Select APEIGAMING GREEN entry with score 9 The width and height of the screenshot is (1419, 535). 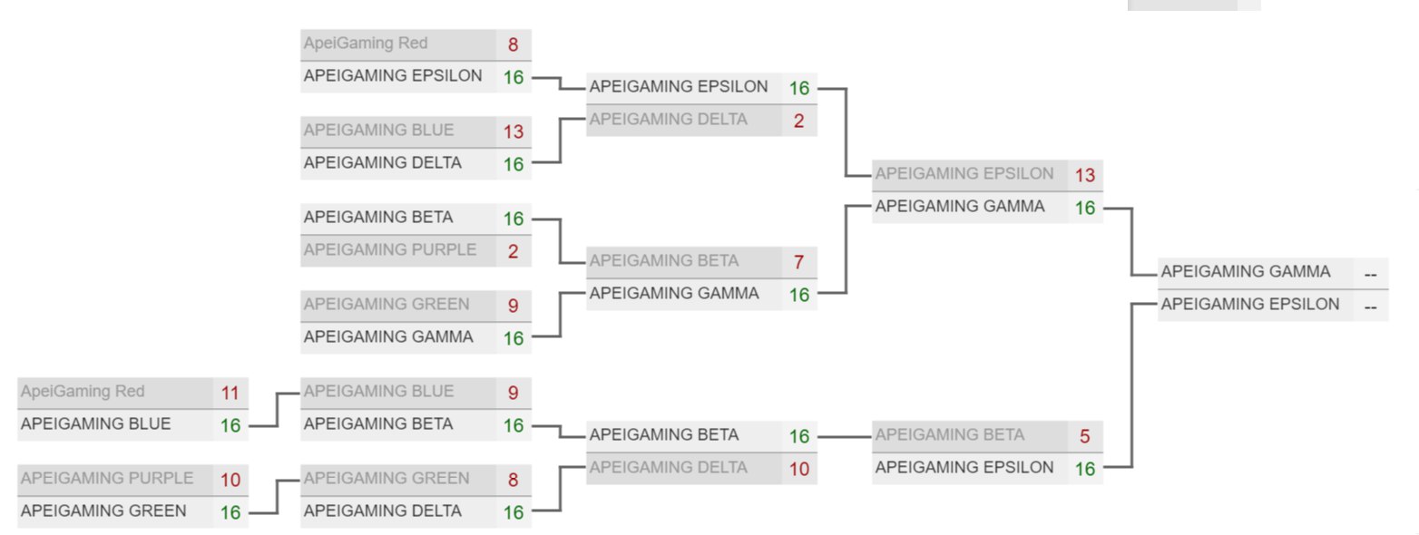387,305
